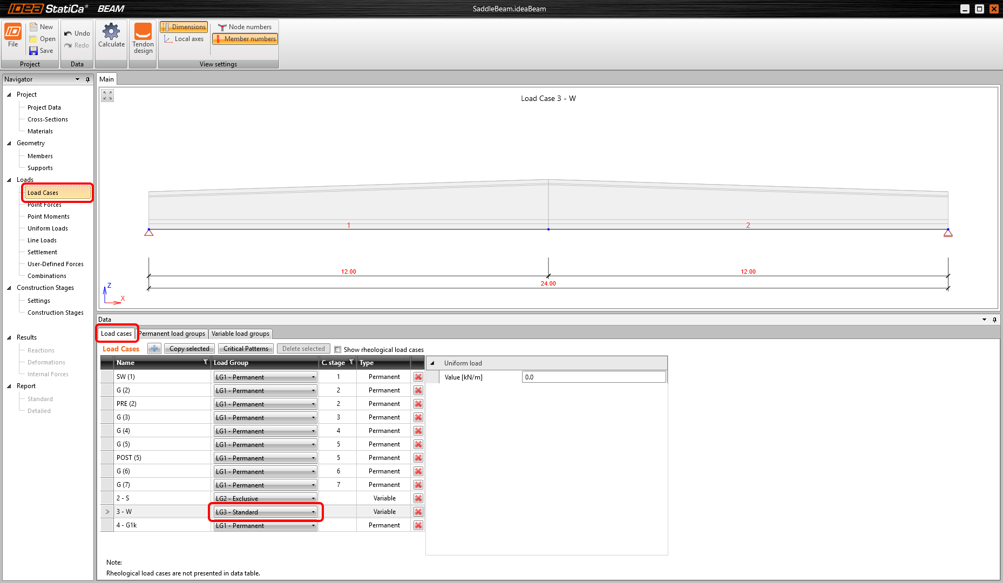Delete the G (5) load case
Screen dimensions: 1003x583
418,444
